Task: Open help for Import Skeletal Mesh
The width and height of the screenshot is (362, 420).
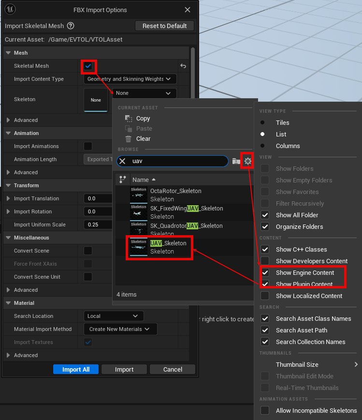Action: 71,26
